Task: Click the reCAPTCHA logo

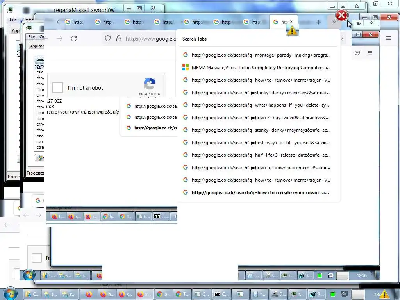Action: pyautogui.click(x=150, y=84)
